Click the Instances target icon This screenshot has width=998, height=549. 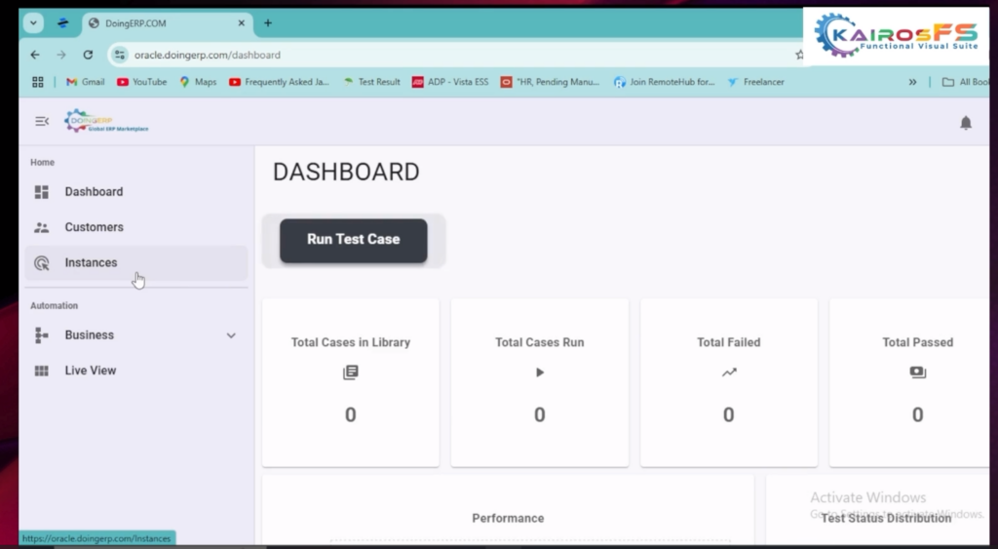pyautogui.click(x=42, y=263)
